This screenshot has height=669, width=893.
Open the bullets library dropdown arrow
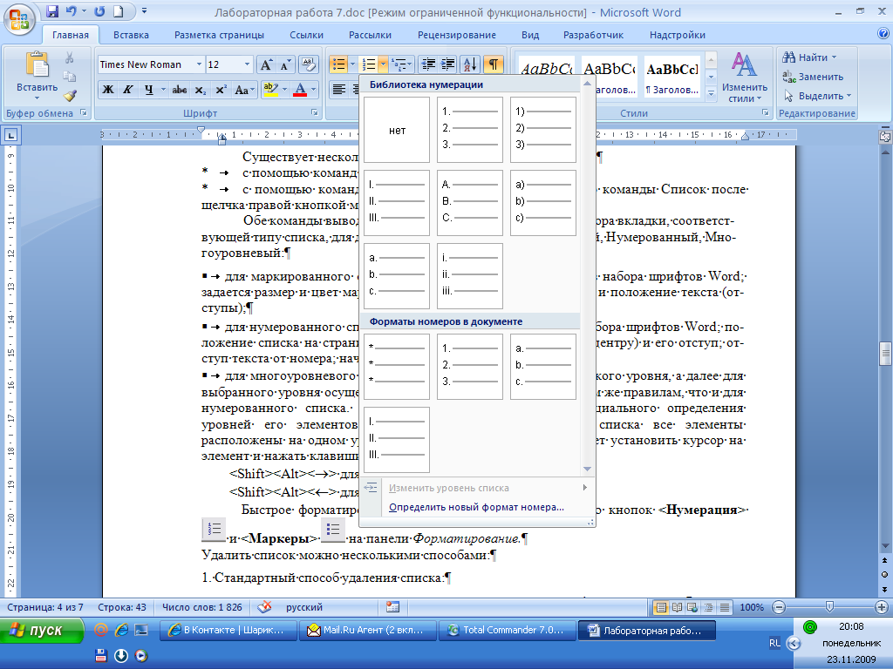coord(352,64)
